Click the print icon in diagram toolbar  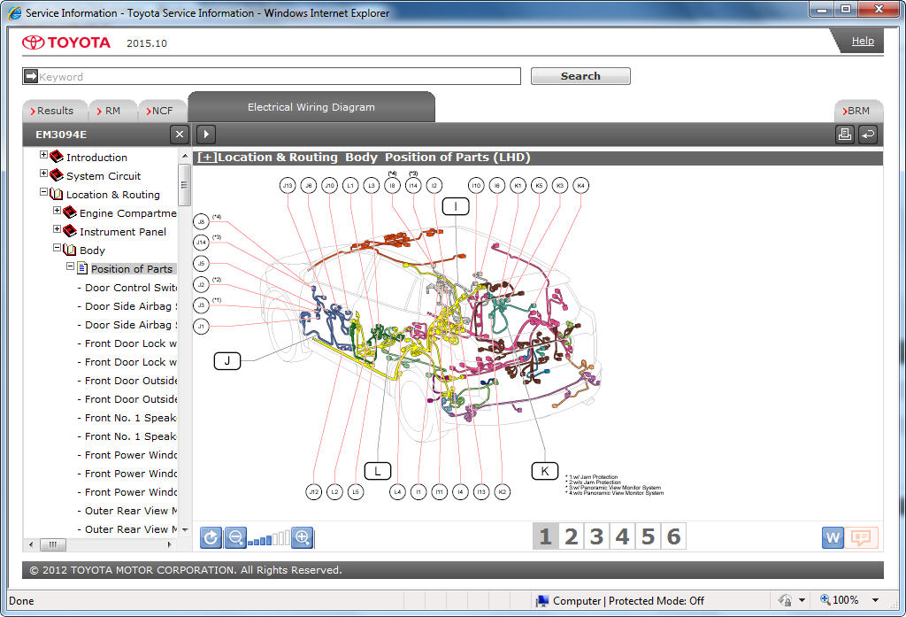point(844,135)
